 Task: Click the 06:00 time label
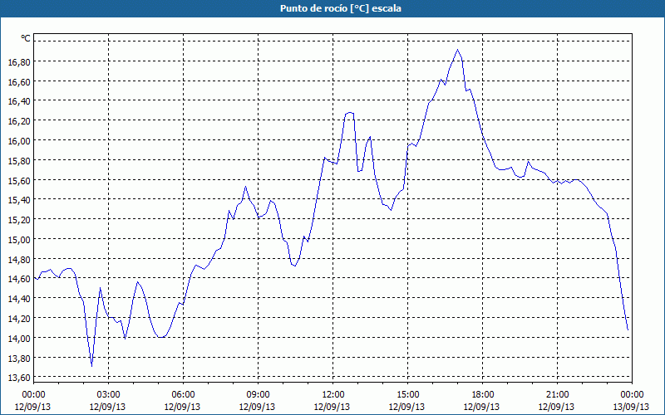(x=183, y=395)
